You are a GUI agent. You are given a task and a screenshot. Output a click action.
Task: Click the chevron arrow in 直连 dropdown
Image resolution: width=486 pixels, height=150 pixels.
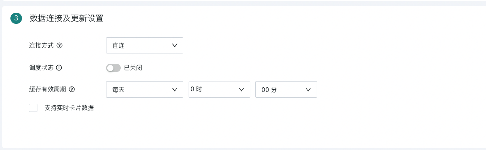pyautogui.click(x=174, y=45)
